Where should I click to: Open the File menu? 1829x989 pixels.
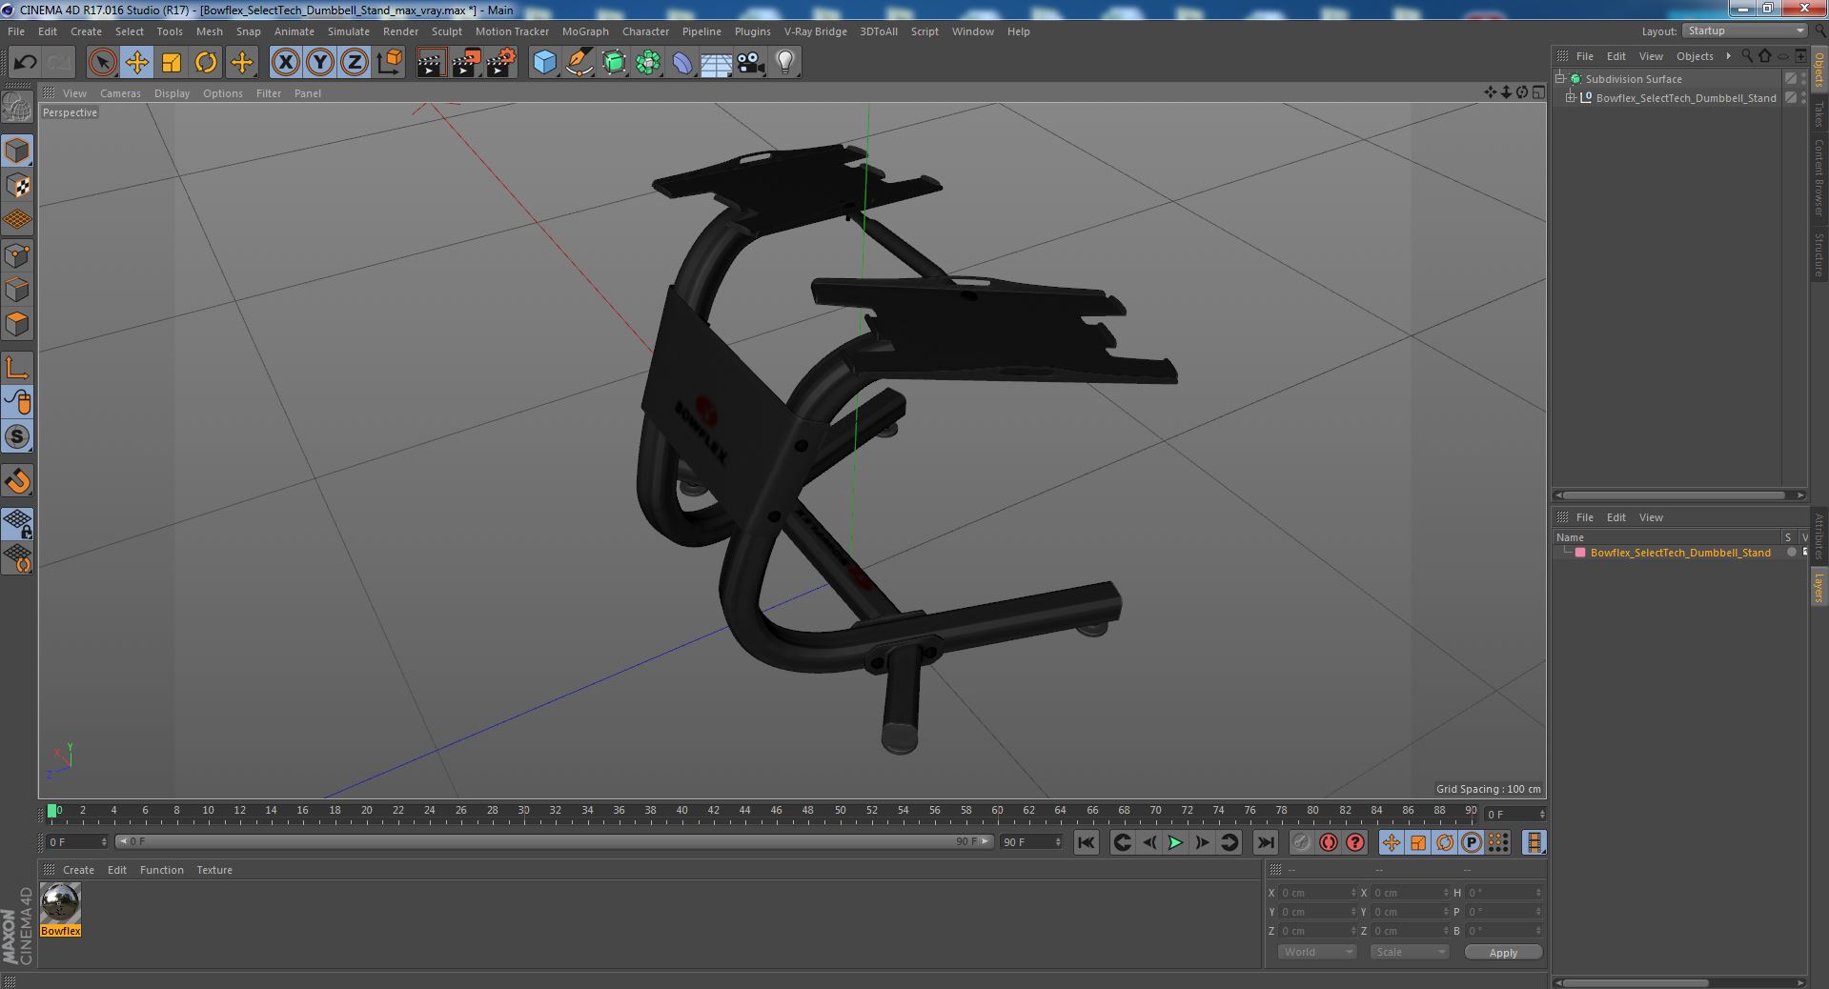pyautogui.click(x=16, y=31)
